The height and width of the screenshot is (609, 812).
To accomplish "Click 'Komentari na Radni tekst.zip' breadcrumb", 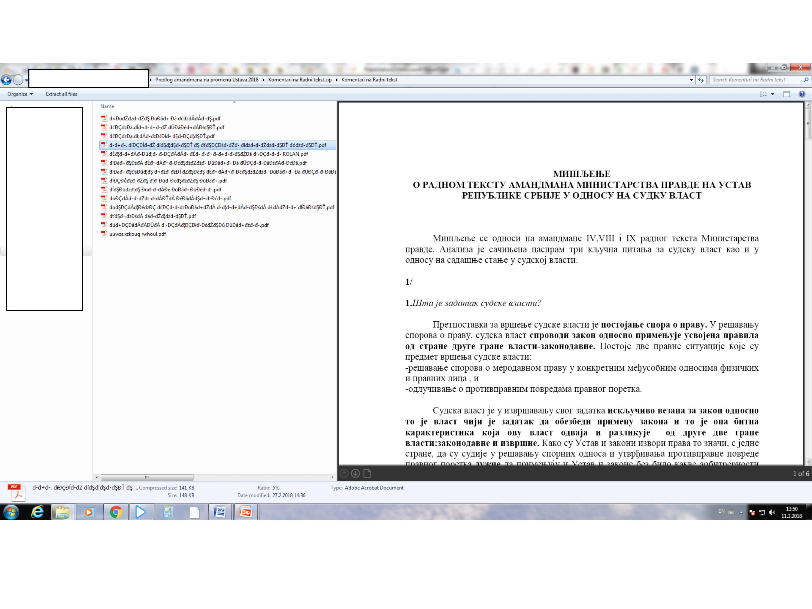I will point(300,80).
